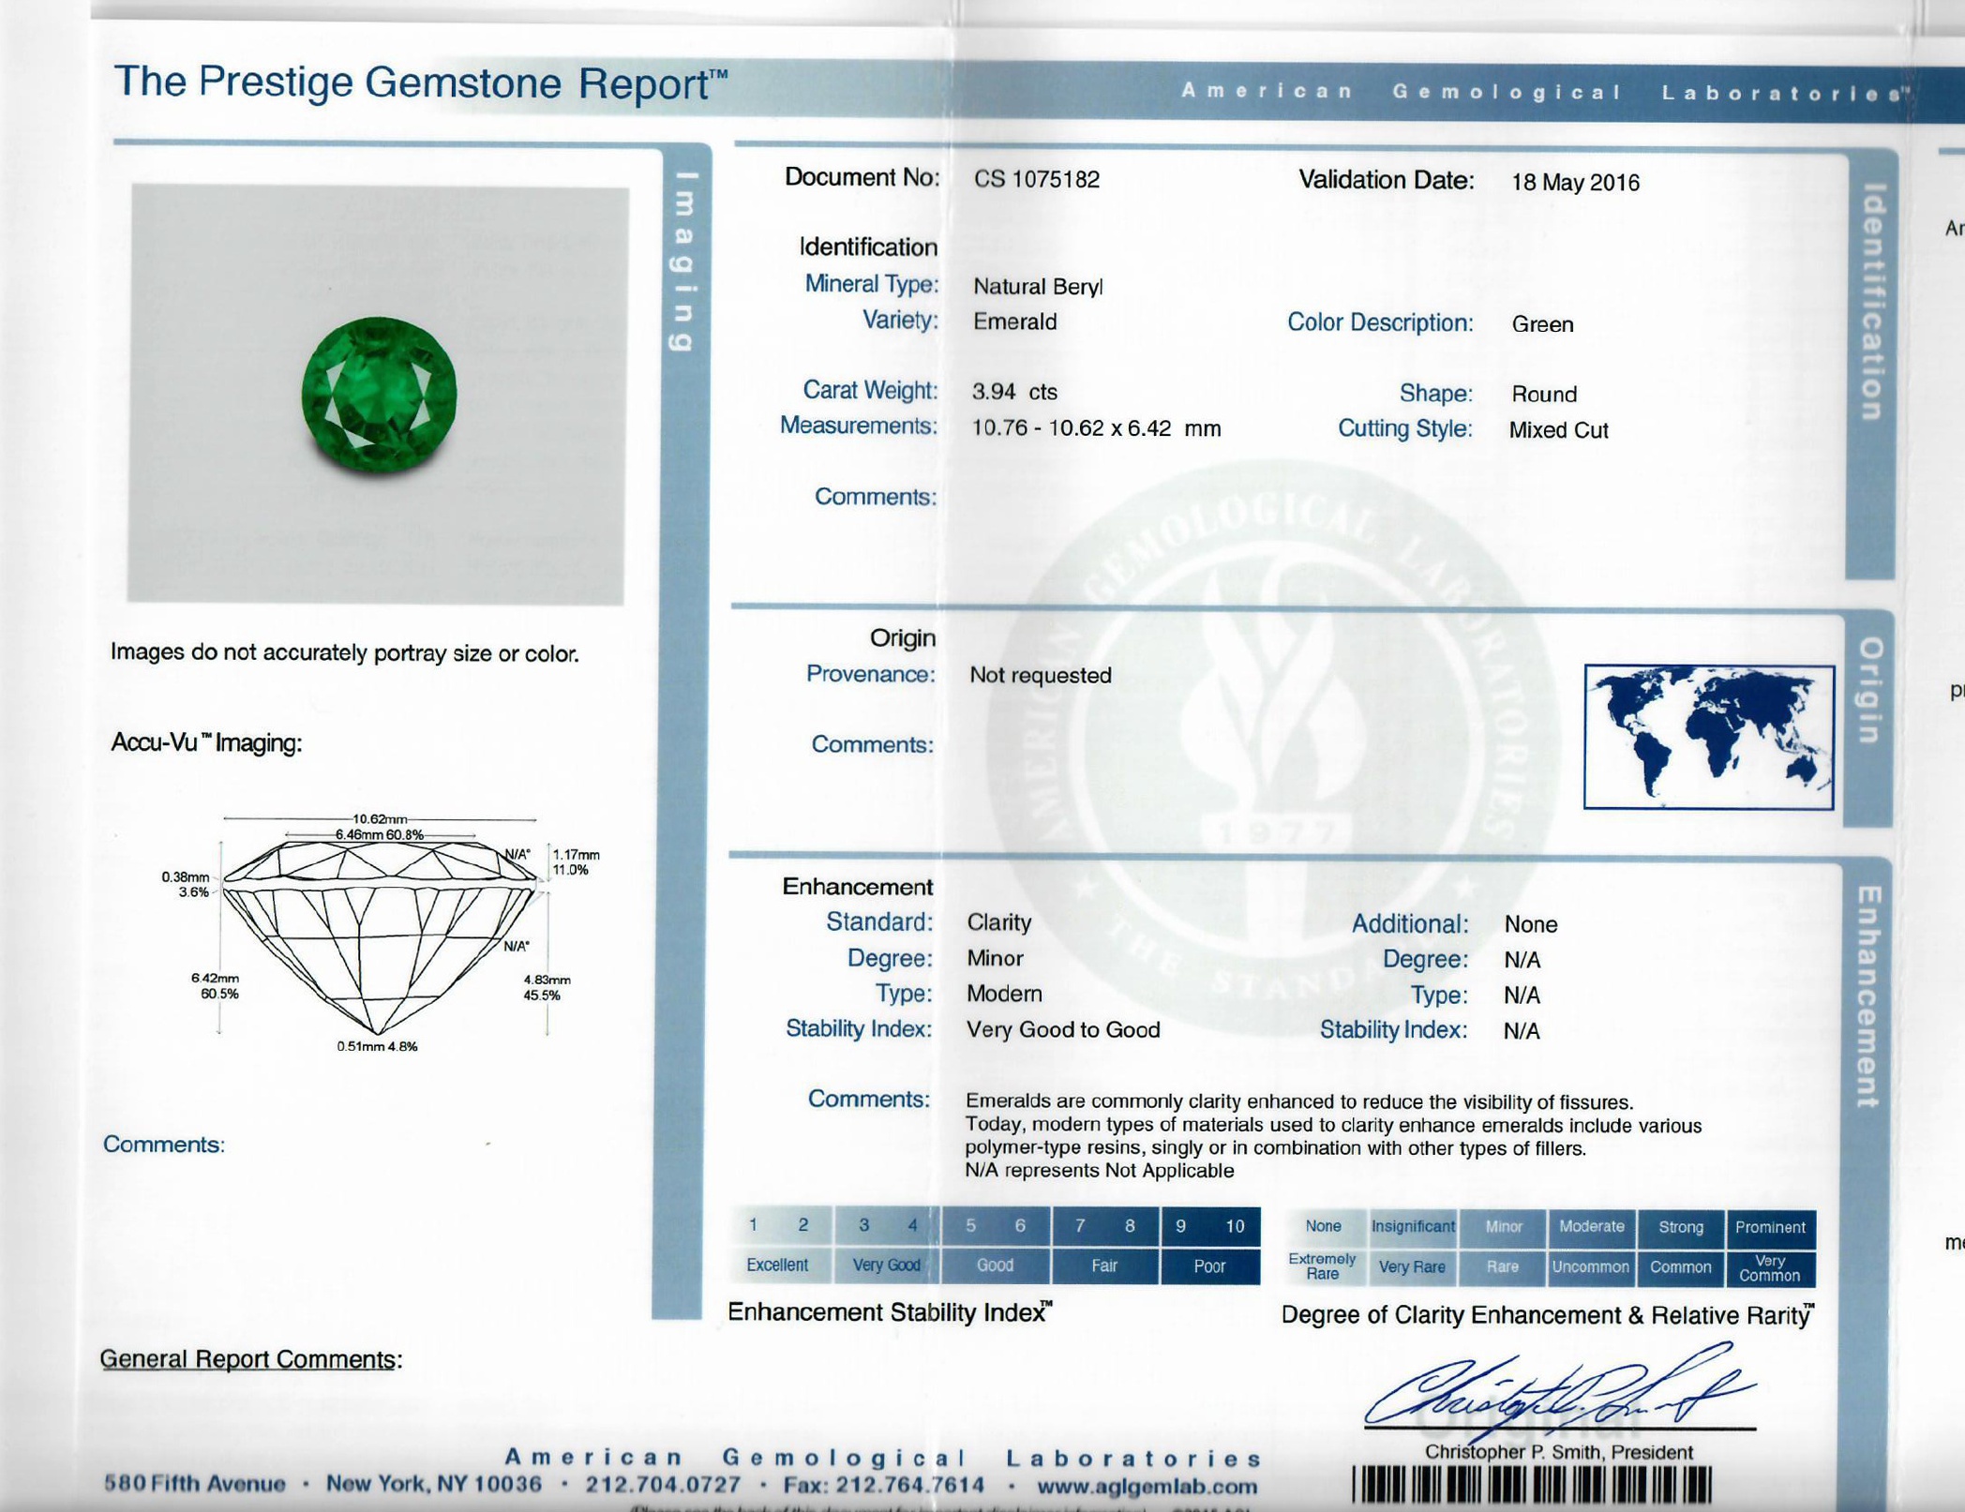Click shape value 'Round'
Screen dimensions: 1965x1512
[x=1543, y=394]
